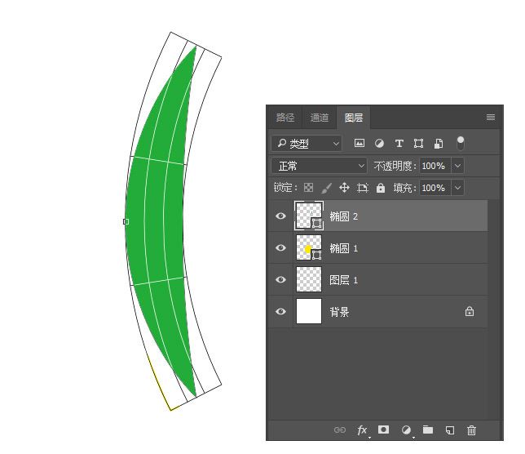
Task: Click the 填充 fill value field
Action: pyautogui.click(x=435, y=188)
